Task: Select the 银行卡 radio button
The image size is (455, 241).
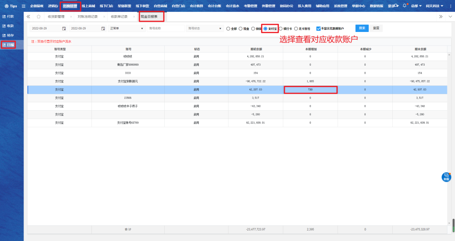Action: pos(281,29)
